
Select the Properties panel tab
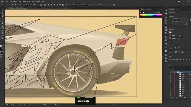pos(171,9)
